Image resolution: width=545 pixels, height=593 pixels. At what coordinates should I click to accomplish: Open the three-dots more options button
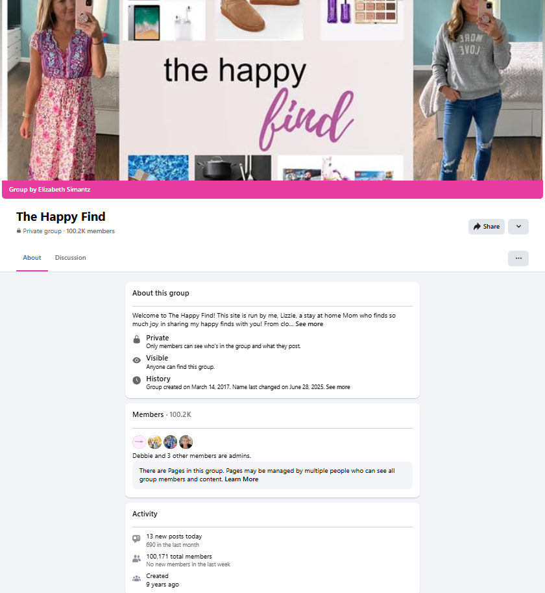point(518,259)
